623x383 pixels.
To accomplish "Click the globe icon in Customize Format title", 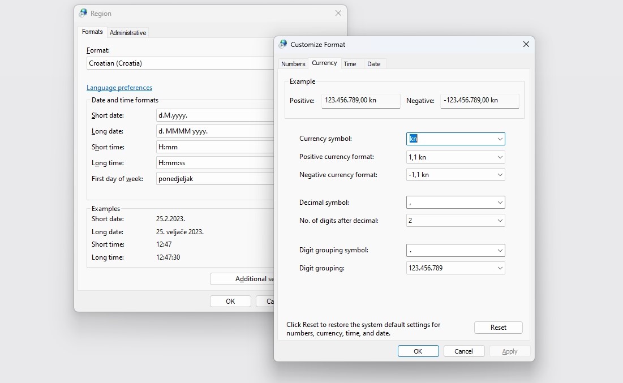I will 283,44.
